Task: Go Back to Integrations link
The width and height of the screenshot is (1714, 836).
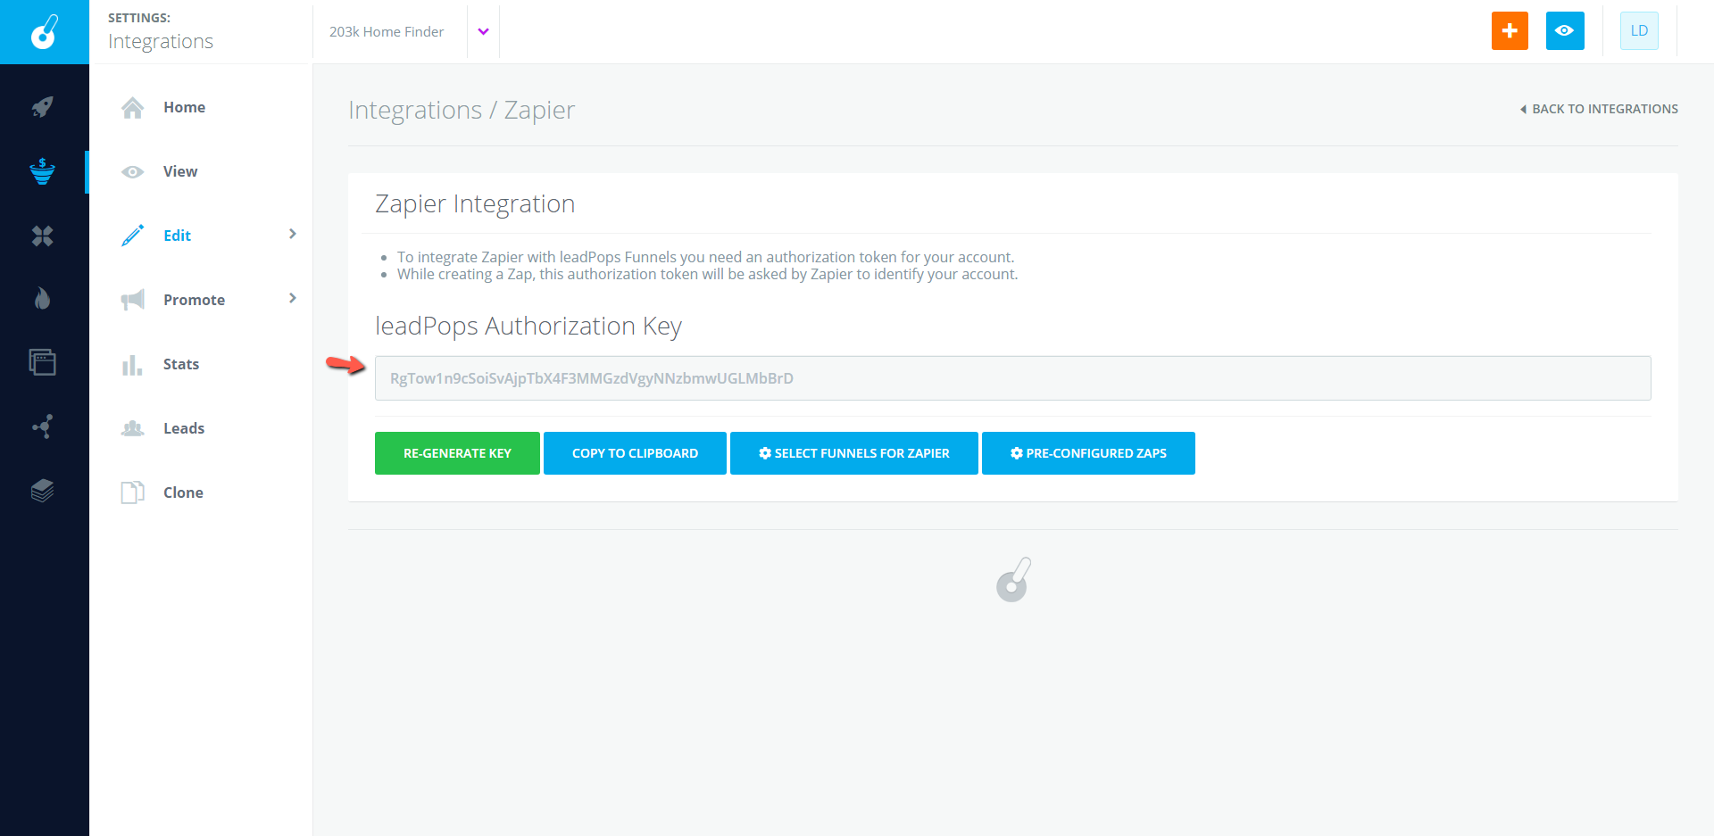Action: tap(1599, 109)
